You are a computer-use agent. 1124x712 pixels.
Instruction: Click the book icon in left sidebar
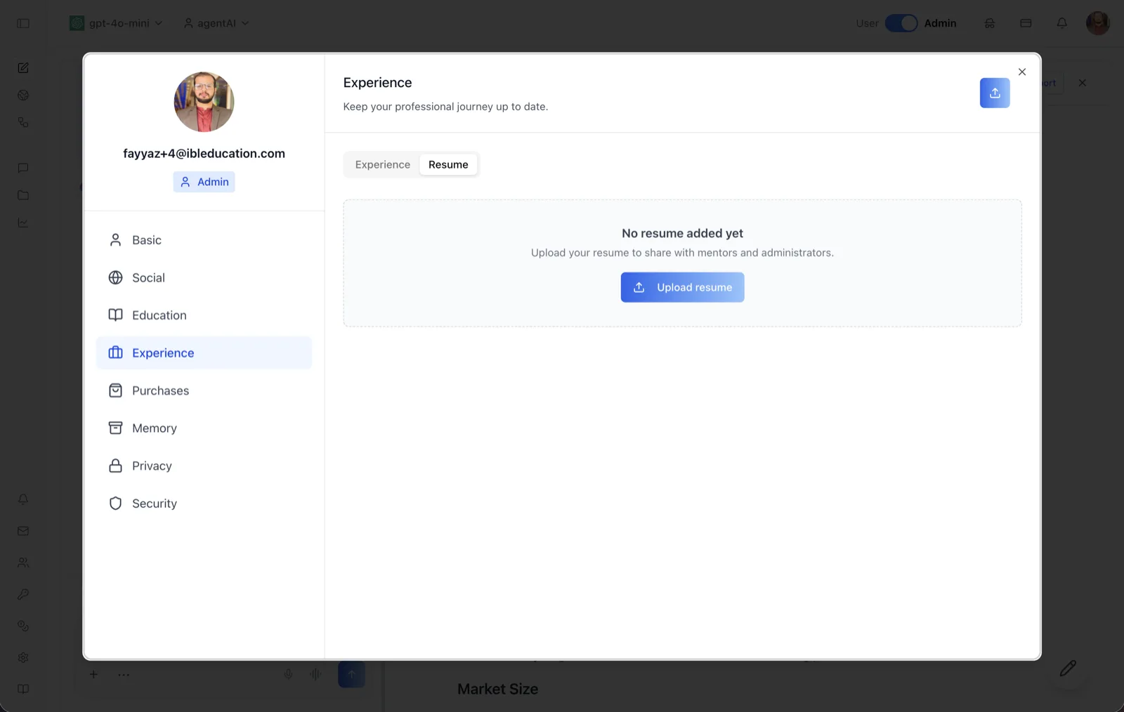pos(23,689)
